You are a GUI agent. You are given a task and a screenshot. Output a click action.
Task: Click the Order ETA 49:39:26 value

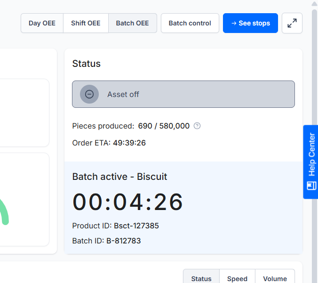(x=129, y=143)
